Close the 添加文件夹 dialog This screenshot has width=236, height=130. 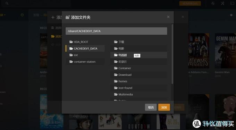click(168, 17)
